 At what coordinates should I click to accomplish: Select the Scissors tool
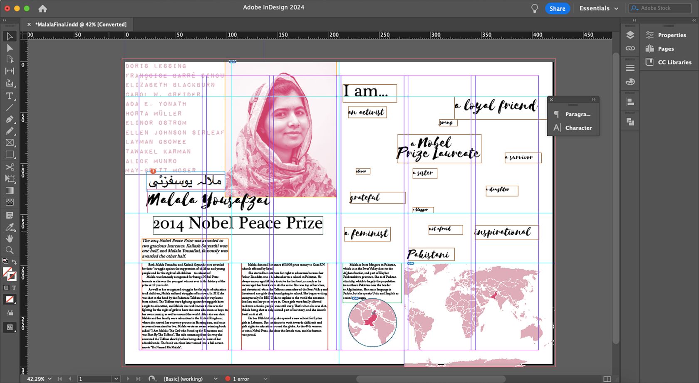(x=10, y=167)
